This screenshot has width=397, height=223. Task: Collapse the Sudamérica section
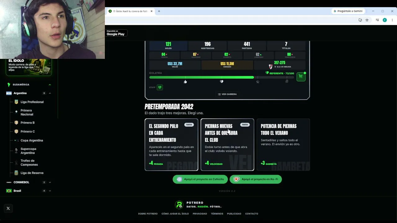tap(50, 85)
